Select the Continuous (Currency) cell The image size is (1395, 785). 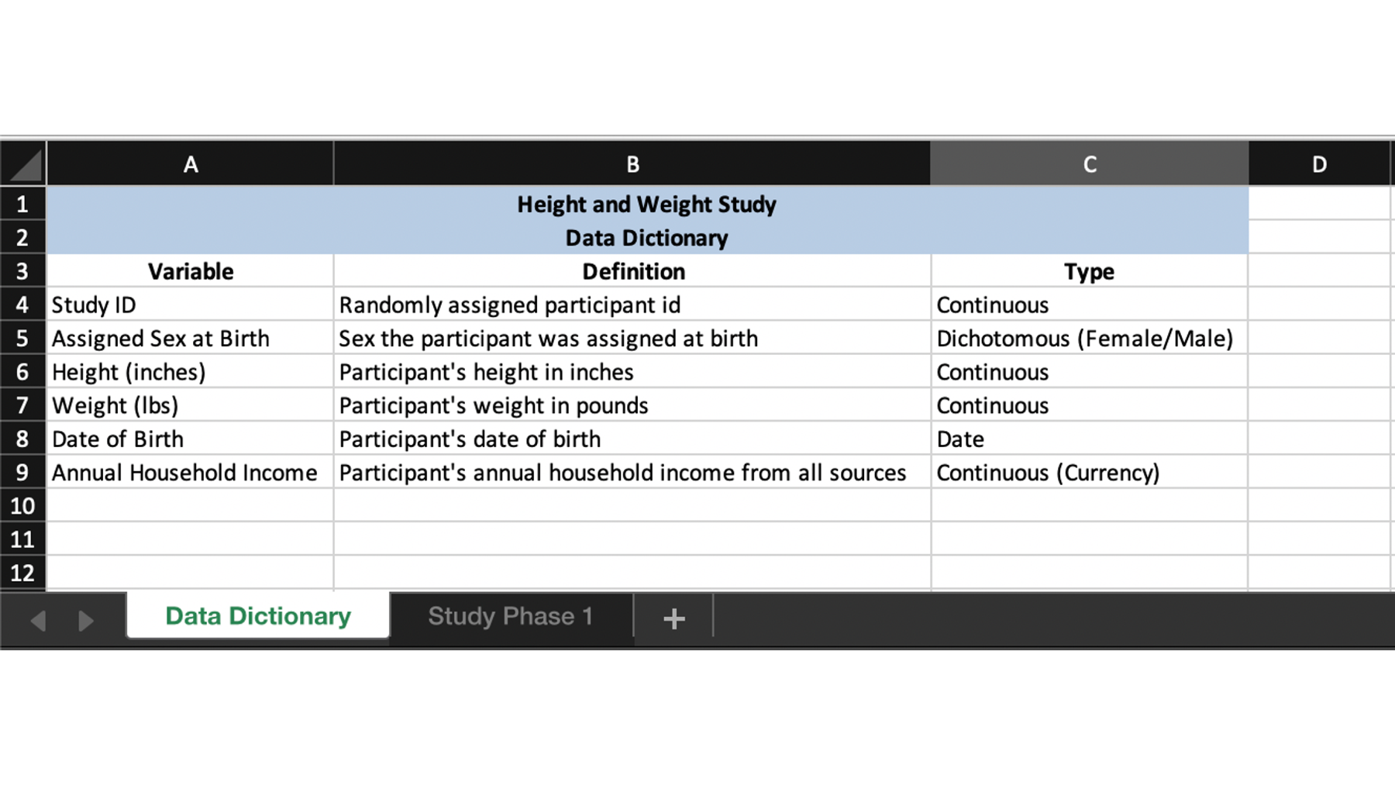(1090, 472)
